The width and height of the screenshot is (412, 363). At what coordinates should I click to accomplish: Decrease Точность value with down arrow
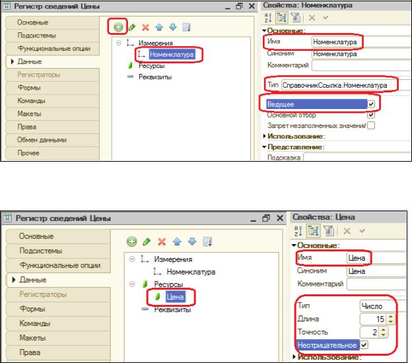[384, 335]
